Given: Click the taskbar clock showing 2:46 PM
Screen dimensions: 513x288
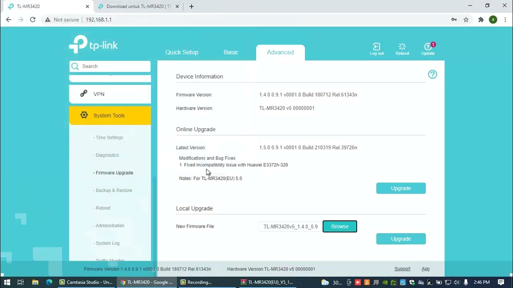Looking at the screenshot, I should [x=482, y=282].
